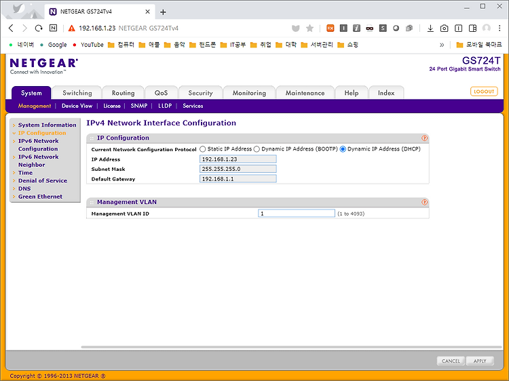Open the browser sidebar panel icon
Screen dimensions: 509x381
[x=472, y=28]
